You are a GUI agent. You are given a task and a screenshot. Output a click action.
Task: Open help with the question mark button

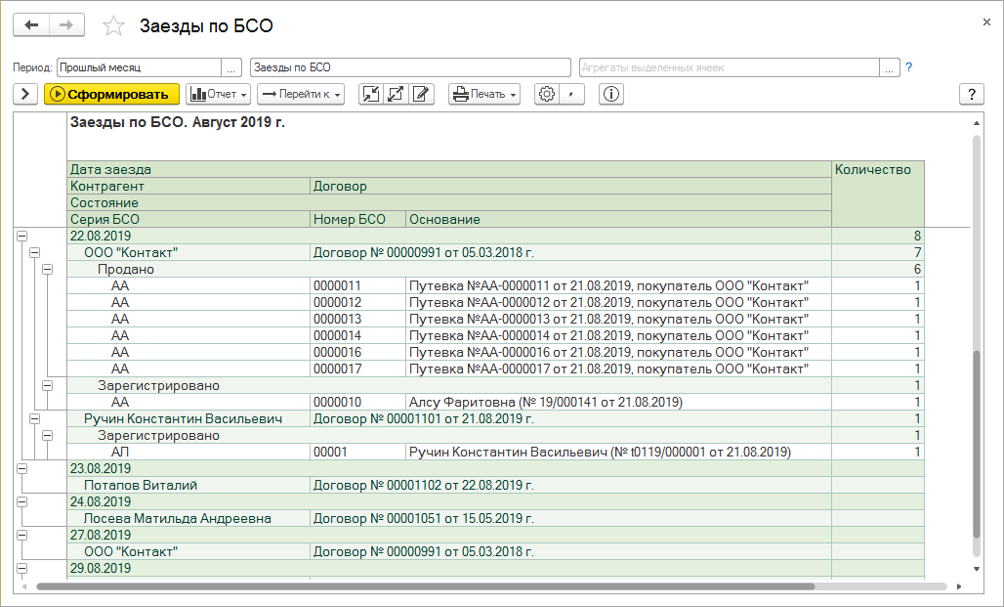[x=972, y=94]
